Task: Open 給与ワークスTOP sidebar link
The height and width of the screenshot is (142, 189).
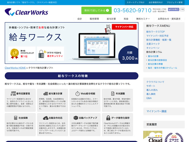Action: click(156, 32)
